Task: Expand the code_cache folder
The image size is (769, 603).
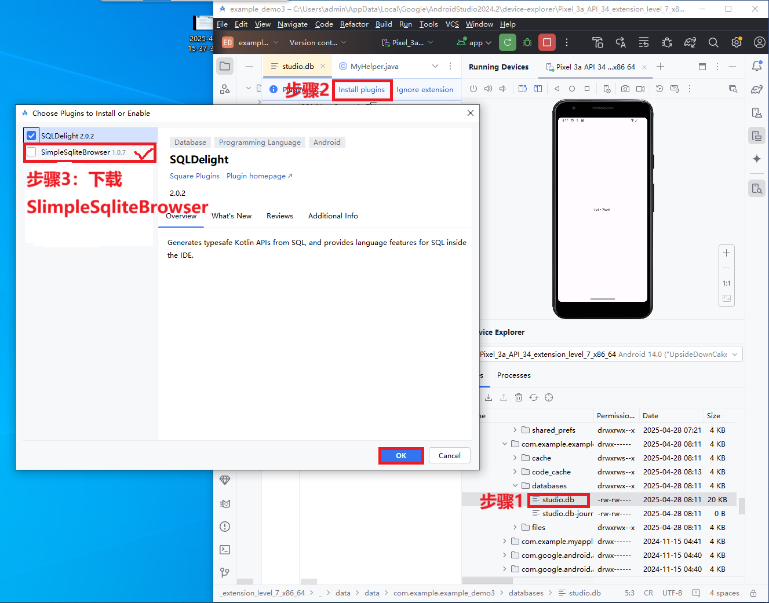Action: (515, 472)
